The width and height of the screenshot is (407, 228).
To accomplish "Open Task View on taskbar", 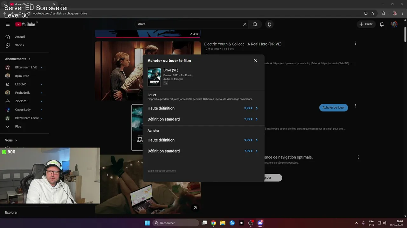I will coord(204,223).
